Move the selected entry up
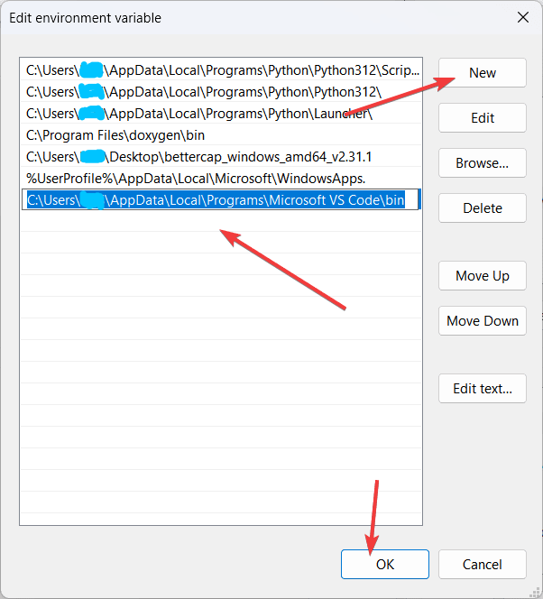 tap(483, 275)
